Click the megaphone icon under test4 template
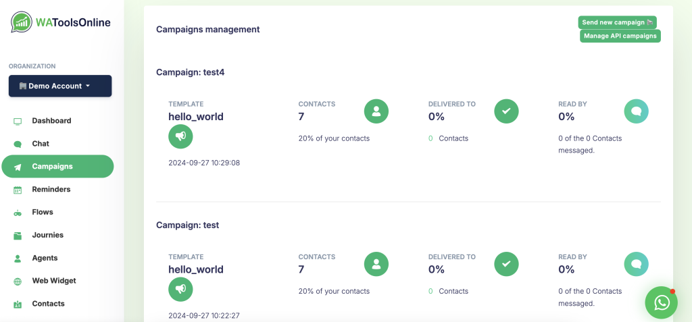Viewport: 692px width, 322px height. (x=180, y=137)
